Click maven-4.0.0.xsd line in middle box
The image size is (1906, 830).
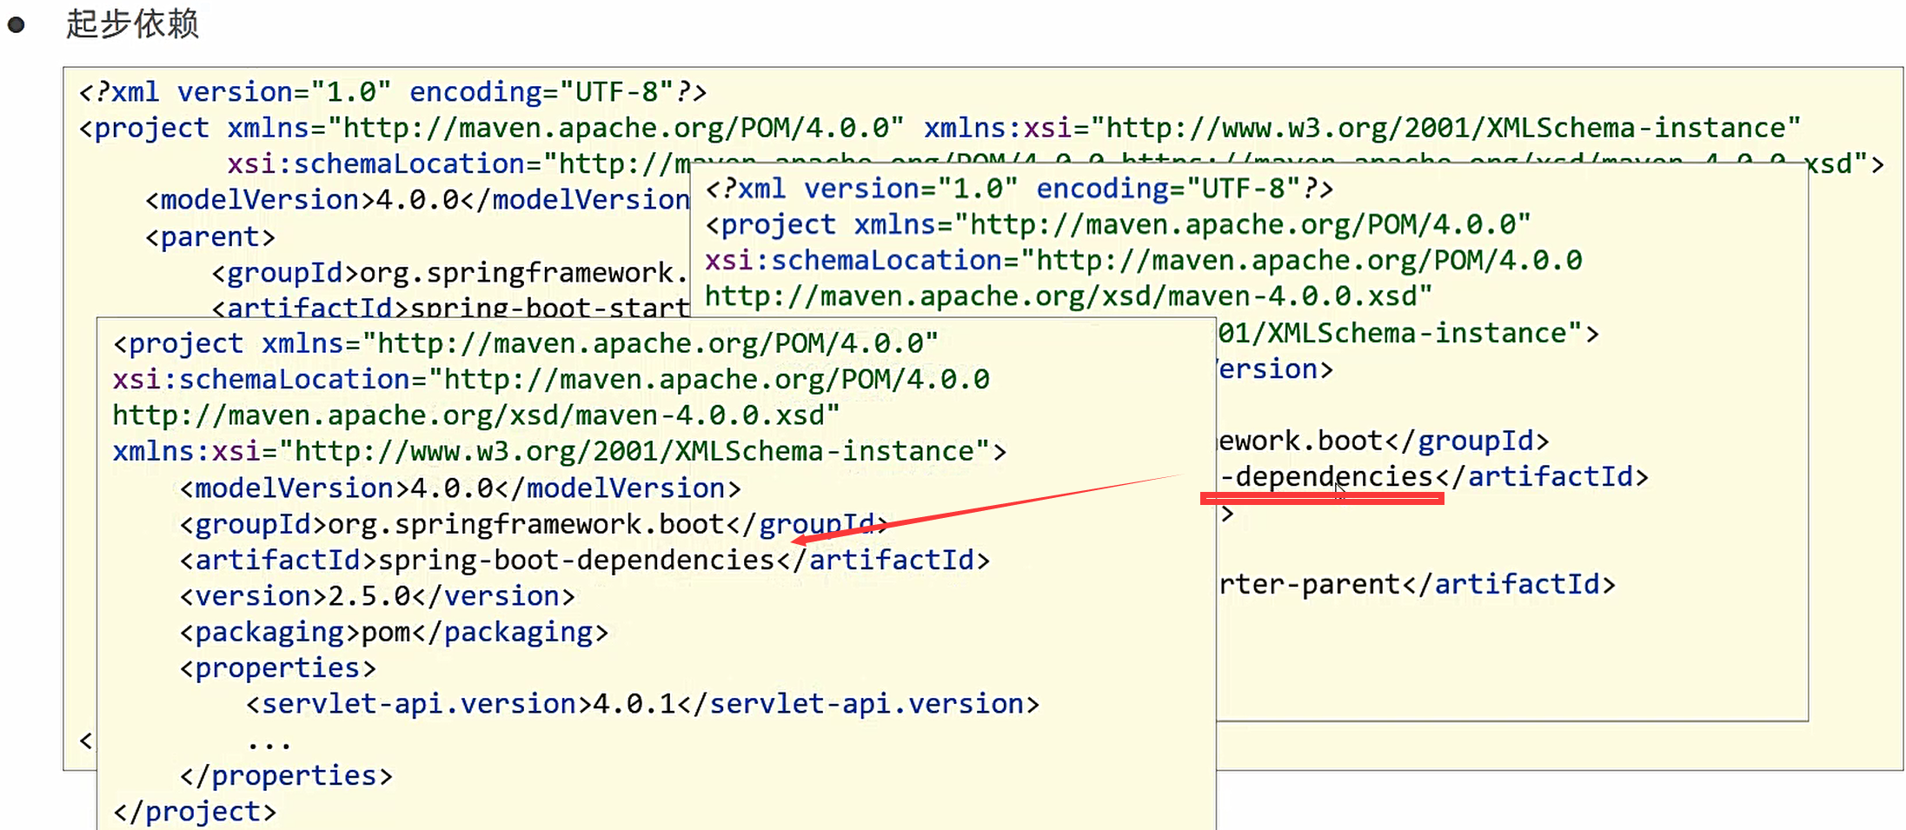pyautogui.click(x=1068, y=296)
